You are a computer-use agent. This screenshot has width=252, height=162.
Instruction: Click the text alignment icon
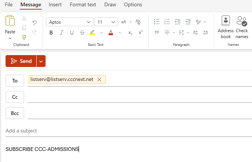[167, 33]
